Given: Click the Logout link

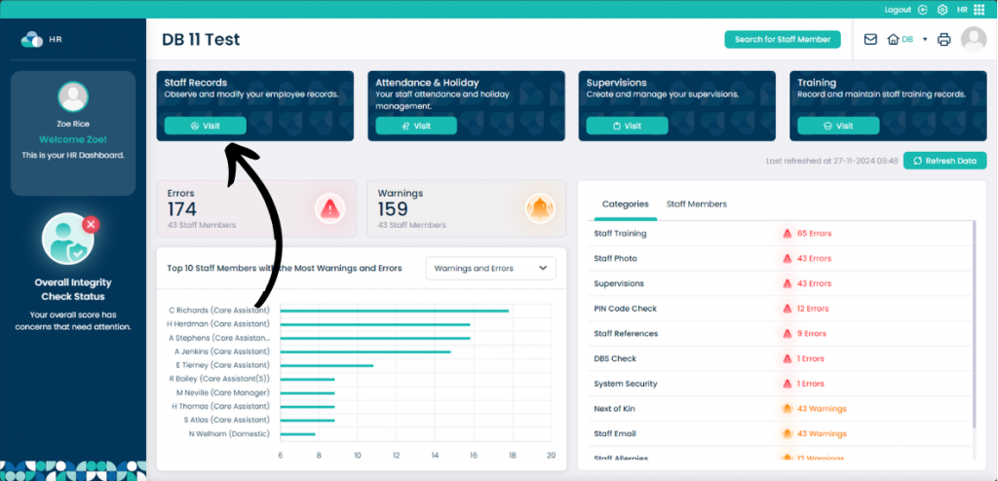Looking at the screenshot, I should (x=898, y=10).
